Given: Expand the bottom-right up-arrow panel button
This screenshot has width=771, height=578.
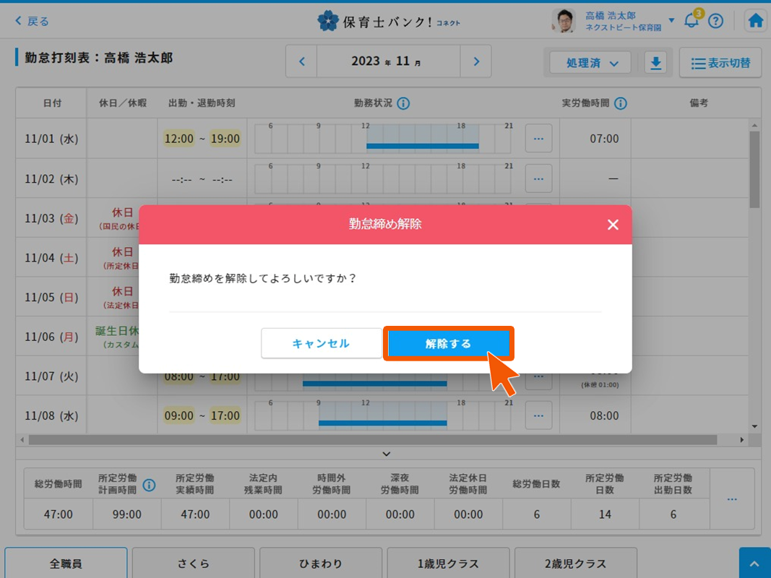Looking at the screenshot, I should click(754, 564).
